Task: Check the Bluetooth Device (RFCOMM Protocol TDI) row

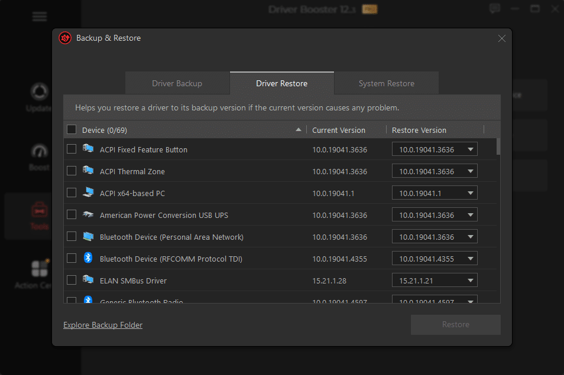Action: tap(72, 258)
